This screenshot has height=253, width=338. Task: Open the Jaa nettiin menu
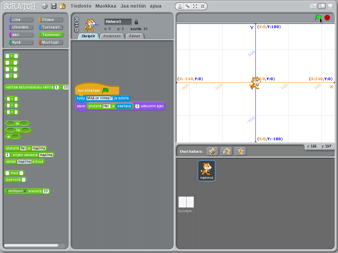pyautogui.click(x=133, y=6)
